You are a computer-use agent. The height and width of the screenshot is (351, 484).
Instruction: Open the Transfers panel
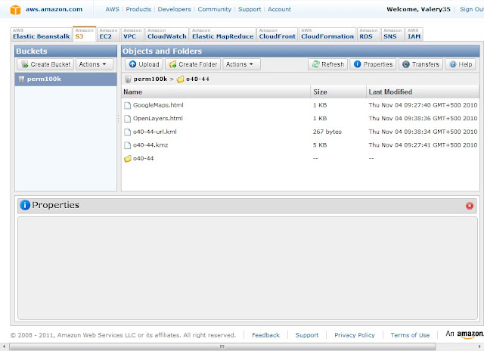(420, 64)
